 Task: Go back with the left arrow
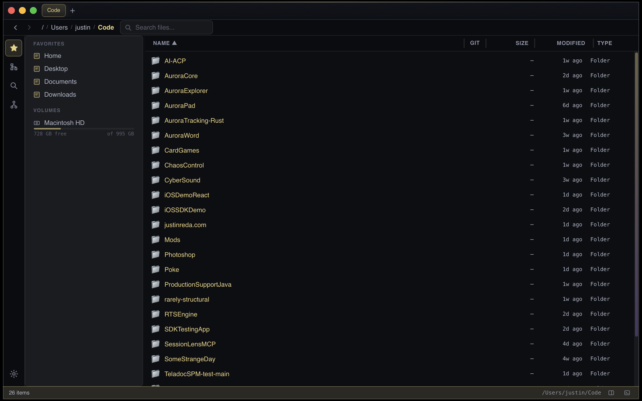click(x=16, y=27)
